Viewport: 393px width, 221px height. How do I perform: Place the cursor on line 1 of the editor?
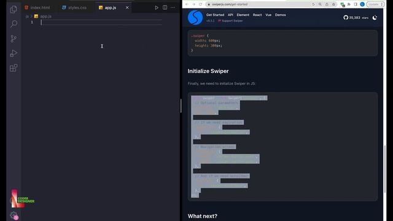point(101,22)
